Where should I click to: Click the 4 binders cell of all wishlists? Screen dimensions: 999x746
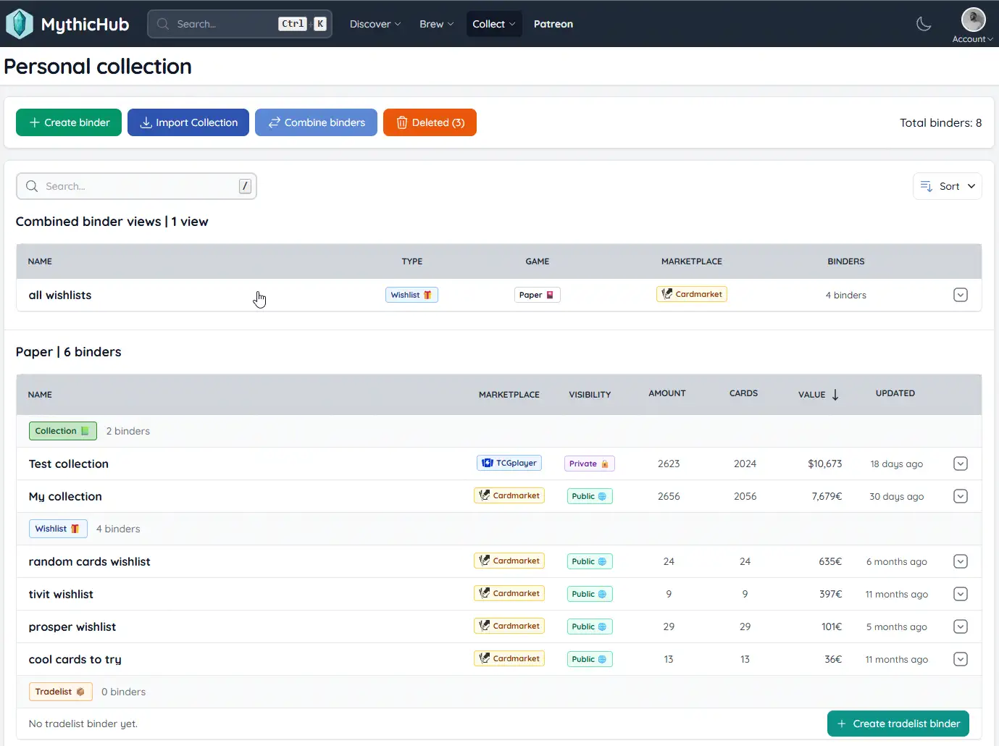[846, 296]
